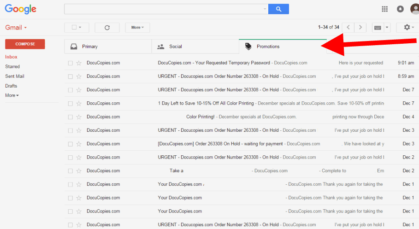This screenshot has width=419, height=229.
Task: Switch to the Social tab
Action: click(x=175, y=47)
